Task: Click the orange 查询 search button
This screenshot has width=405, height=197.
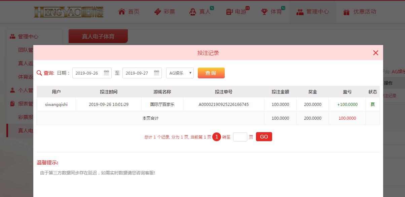Action: 211,73
